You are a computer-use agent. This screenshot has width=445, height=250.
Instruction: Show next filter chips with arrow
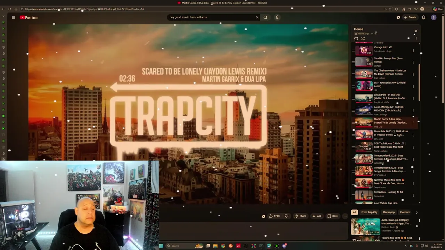click(x=416, y=212)
